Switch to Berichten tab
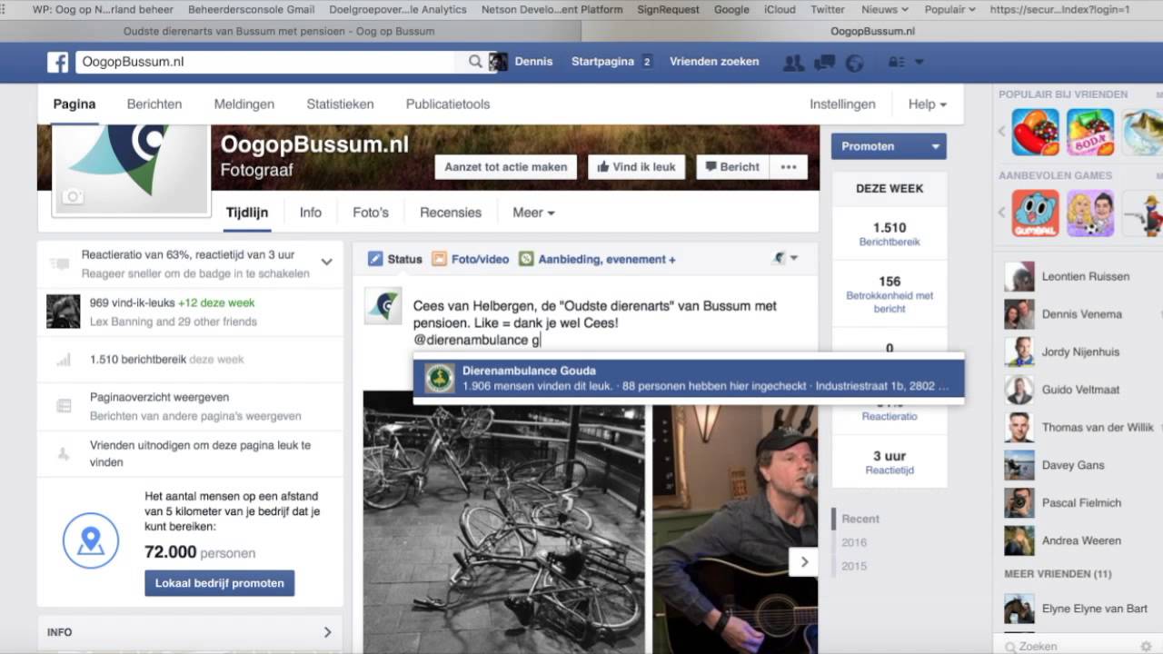This screenshot has height=654, width=1163. [x=154, y=104]
